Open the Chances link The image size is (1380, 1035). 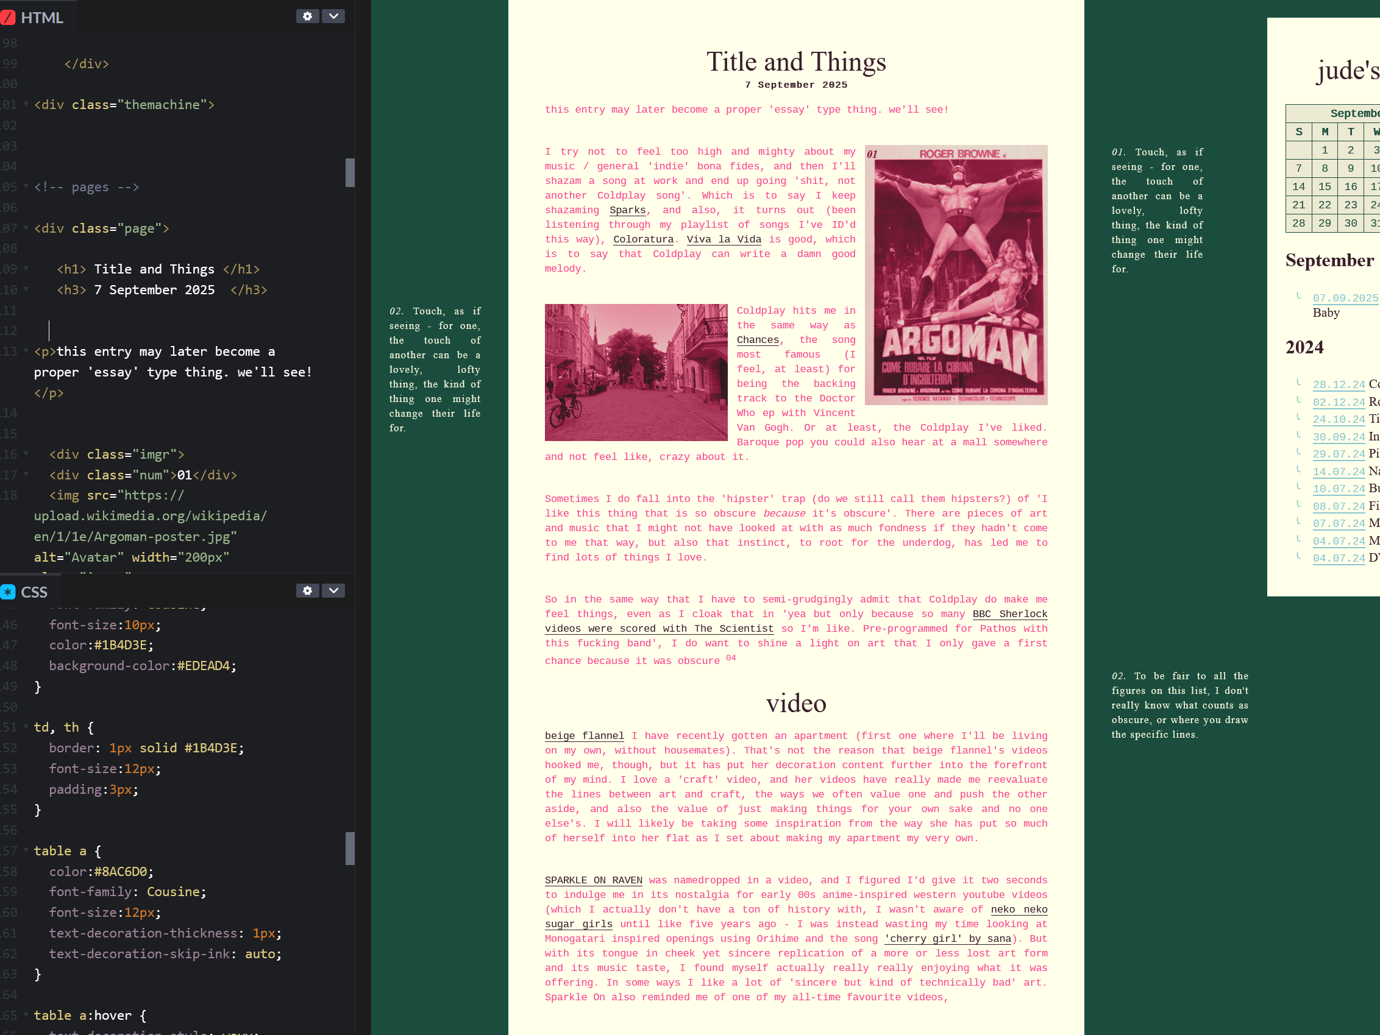pos(758,340)
